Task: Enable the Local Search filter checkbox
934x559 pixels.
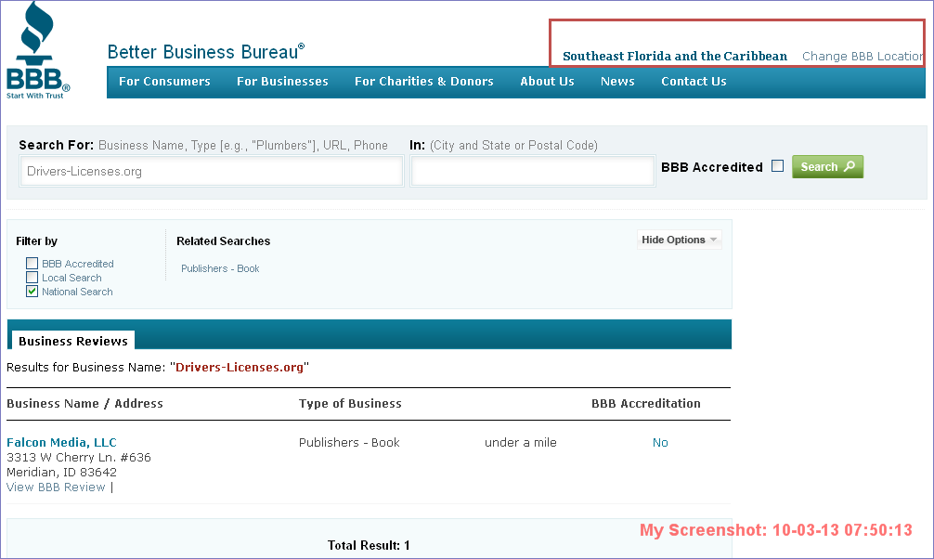Action: click(32, 277)
